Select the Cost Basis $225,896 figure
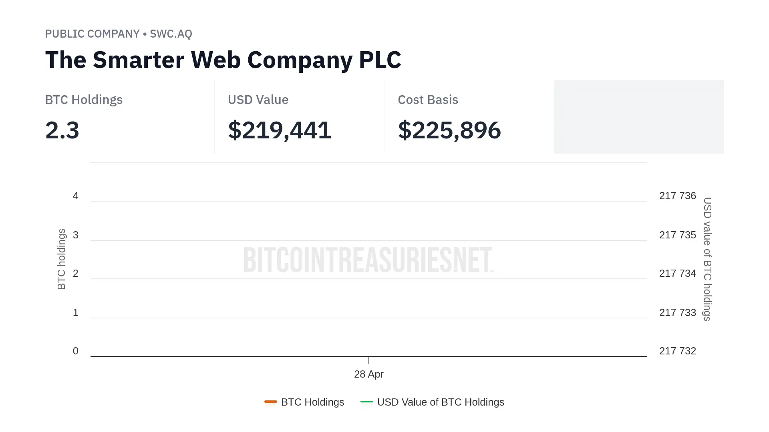 coord(449,130)
